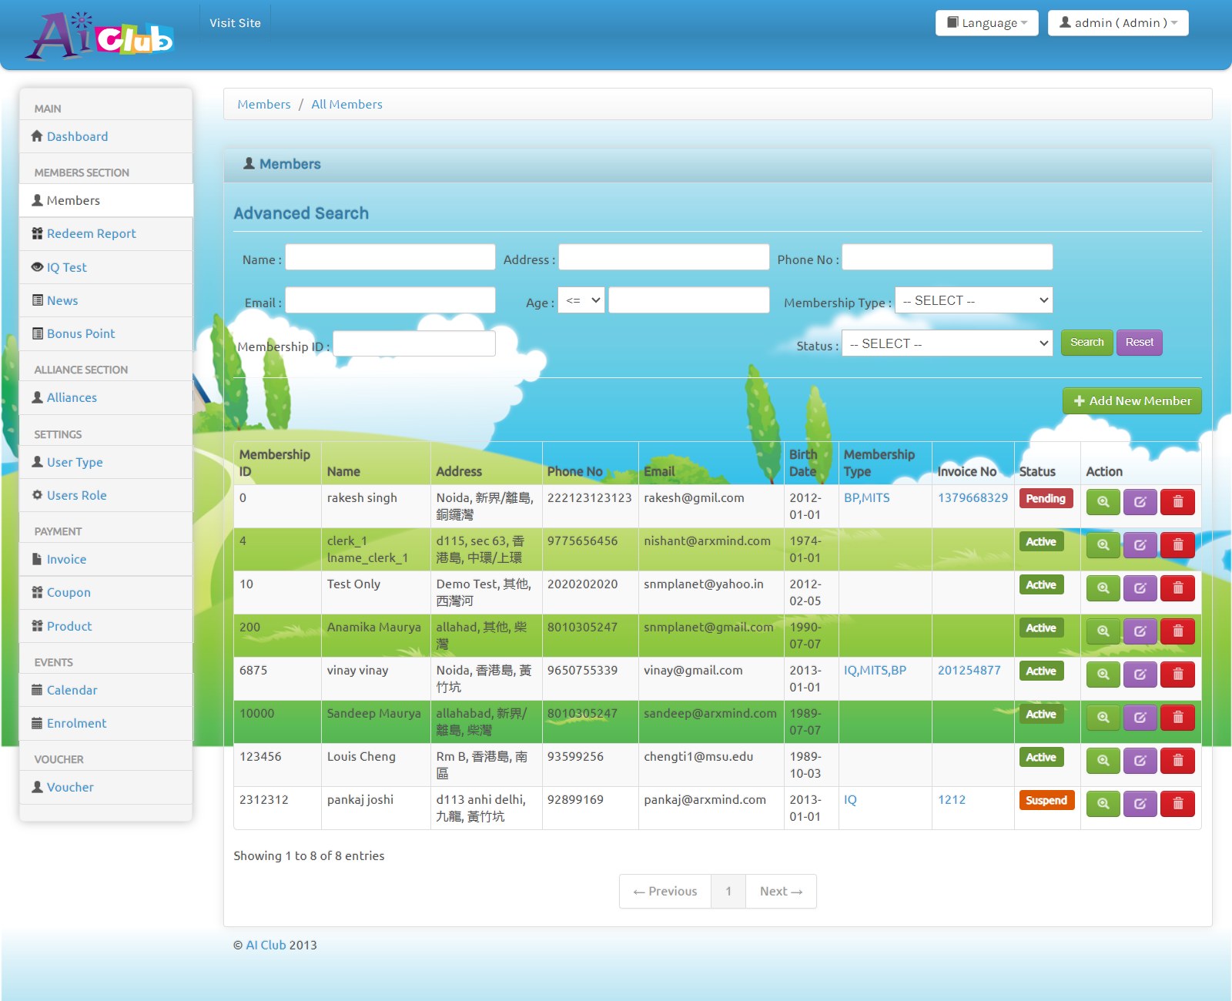This screenshot has height=1001, width=1232.
Task: Open the Status select dropdown
Action: 947,343
